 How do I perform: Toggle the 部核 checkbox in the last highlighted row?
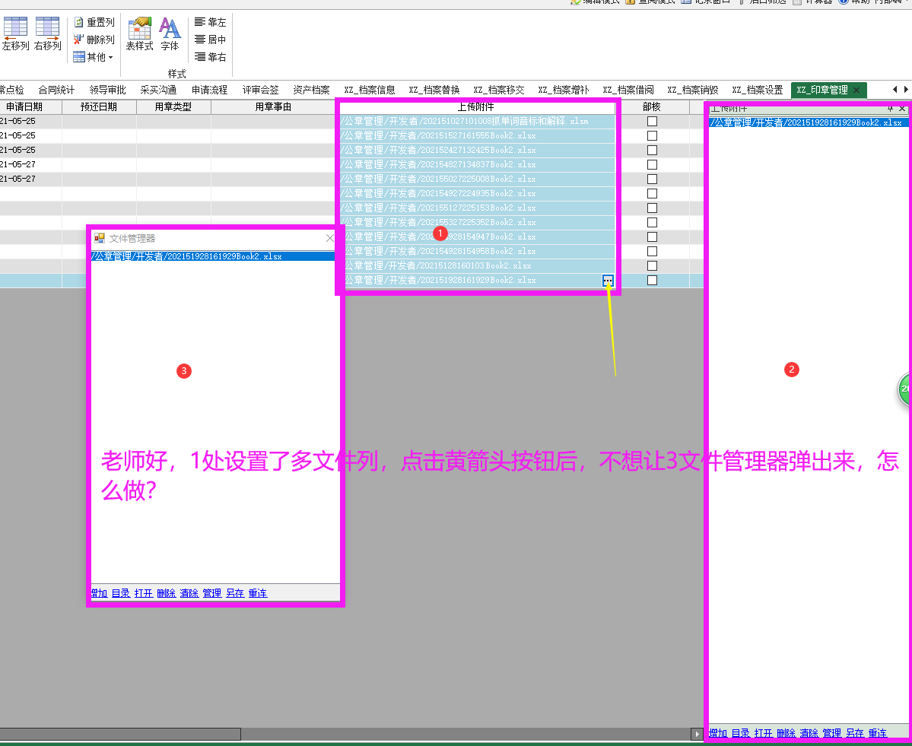click(x=652, y=280)
